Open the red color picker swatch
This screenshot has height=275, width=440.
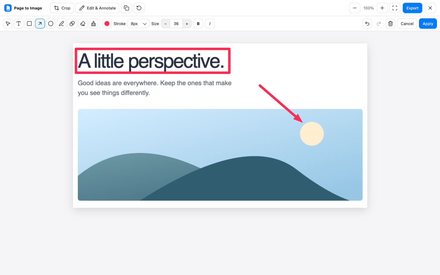coord(107,24)
